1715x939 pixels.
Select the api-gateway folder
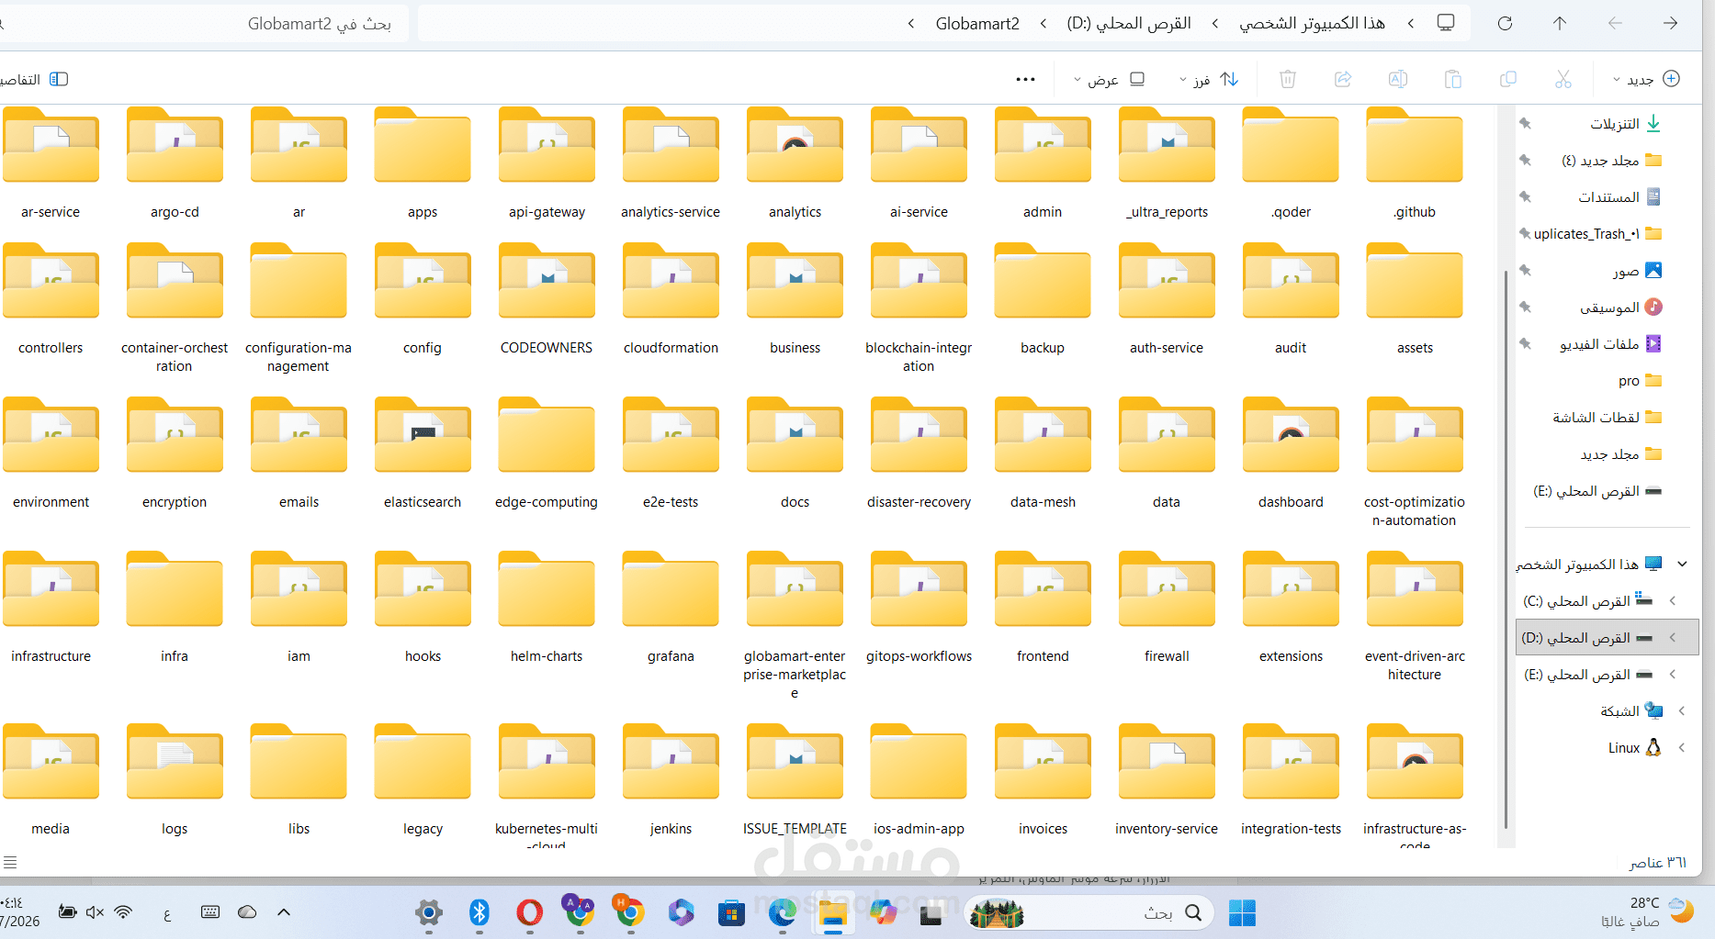pyautogui.click(x=547, y=165)
